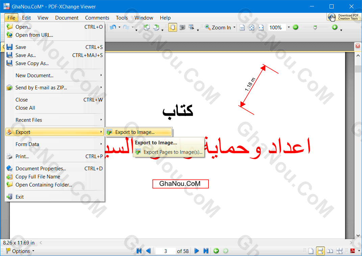The height and width of the screenshot is (256, 362).
Task: Rotate the page clockwise
Action: (x=156, y=27)
